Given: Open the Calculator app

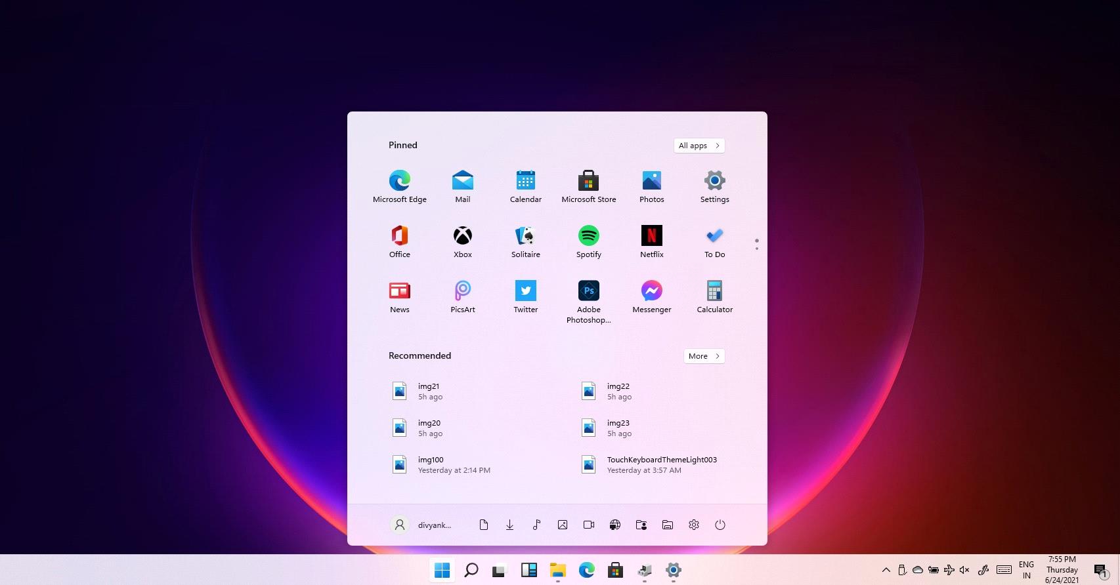Looking at the screenshot, I should pos(714,297).
